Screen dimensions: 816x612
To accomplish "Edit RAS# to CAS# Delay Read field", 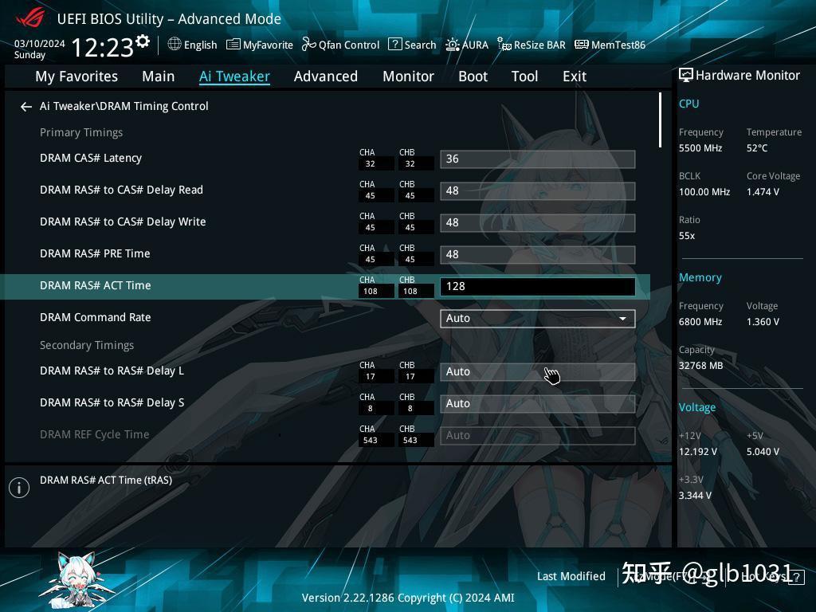I will [x=538, y=191].
